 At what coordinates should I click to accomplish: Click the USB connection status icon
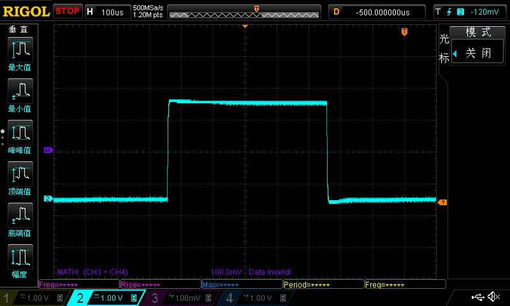[x=477, y=297]
